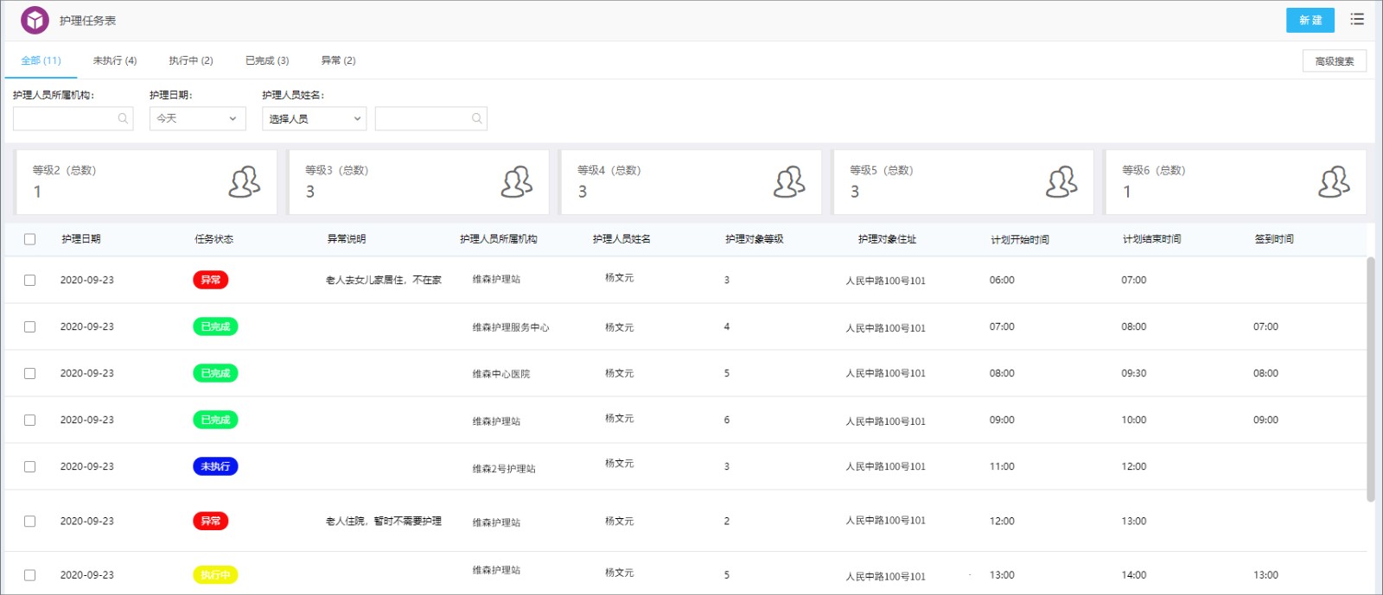The image size is (1383, 595).
Task: Select the 未执行 row for 维森2号护理站
Action: [30, 466]
